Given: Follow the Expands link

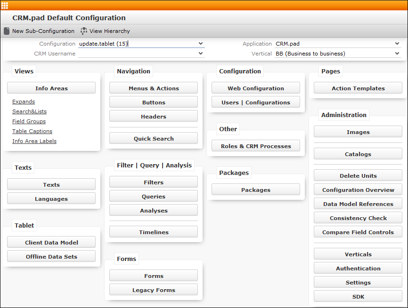Looking at the screenshot, I should [24, 102].
